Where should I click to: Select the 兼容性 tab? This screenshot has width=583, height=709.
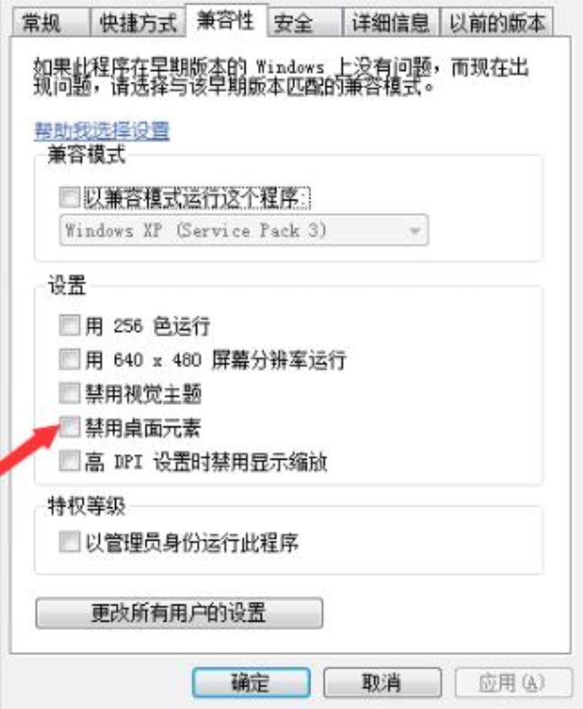pos(226,20)
